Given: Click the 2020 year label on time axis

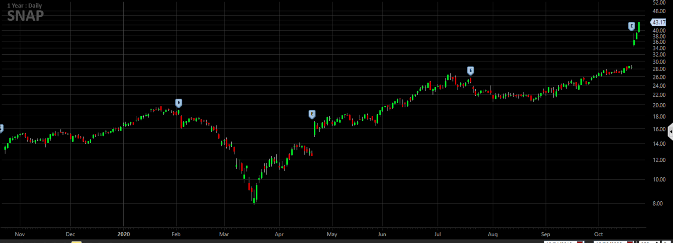Looking at the screenshot, I should 124,234.
